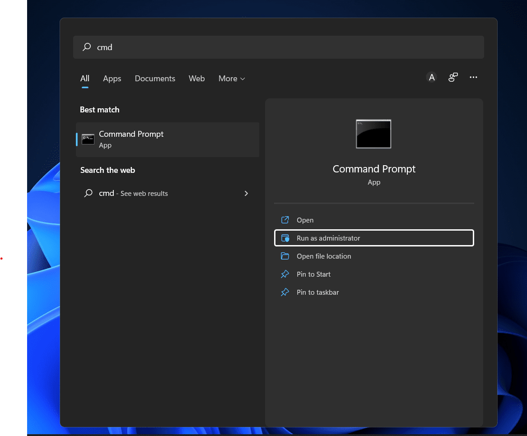
Task: Open the More filter dropdown
Action: (x=231, y=79)
